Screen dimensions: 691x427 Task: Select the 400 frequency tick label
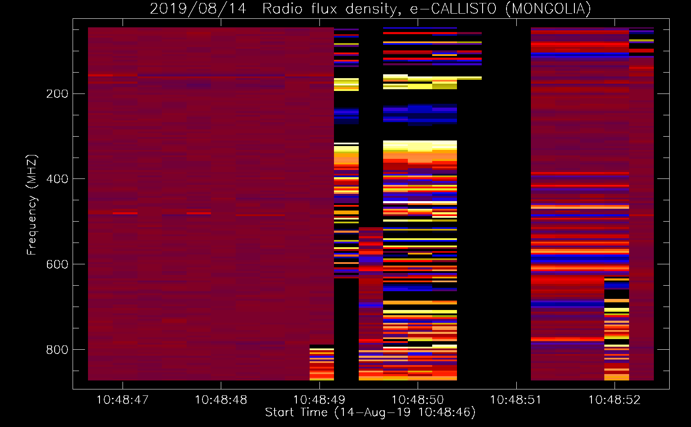pos(57,179)
